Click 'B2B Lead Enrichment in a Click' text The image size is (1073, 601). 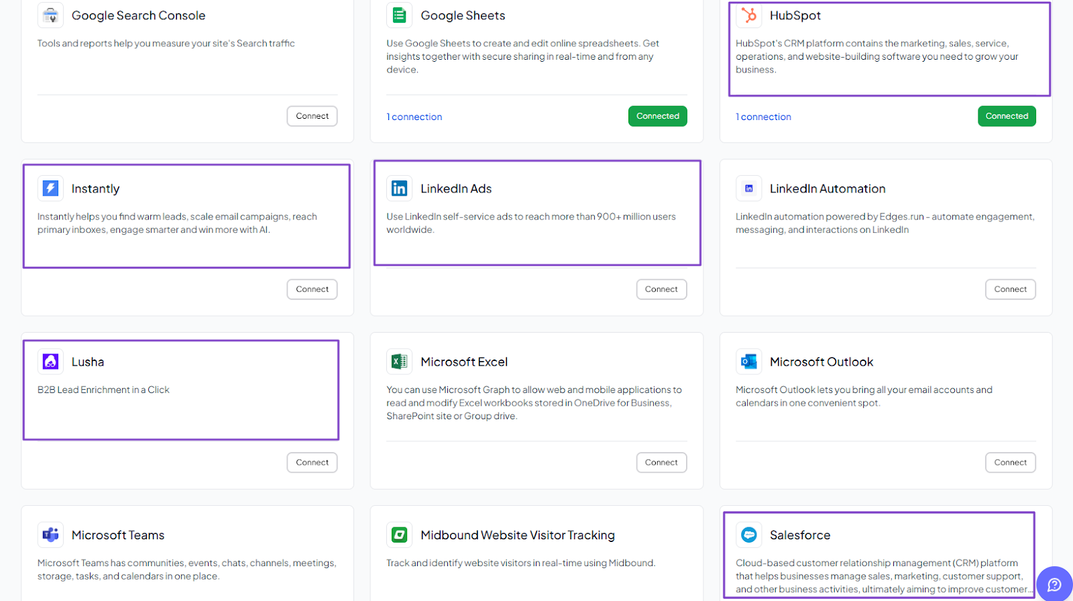[103, 390]
